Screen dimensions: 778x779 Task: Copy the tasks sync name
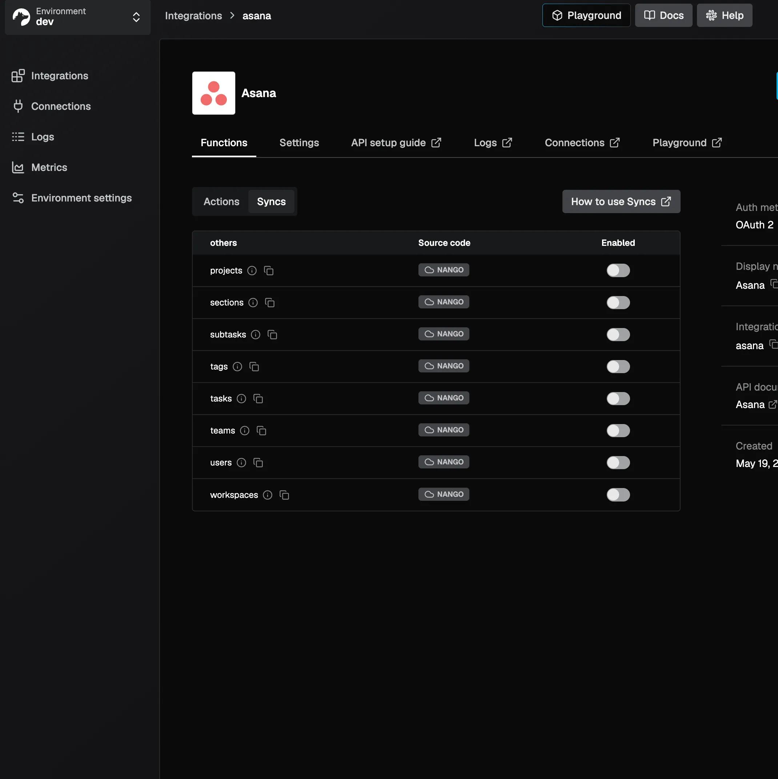(258, 398)
